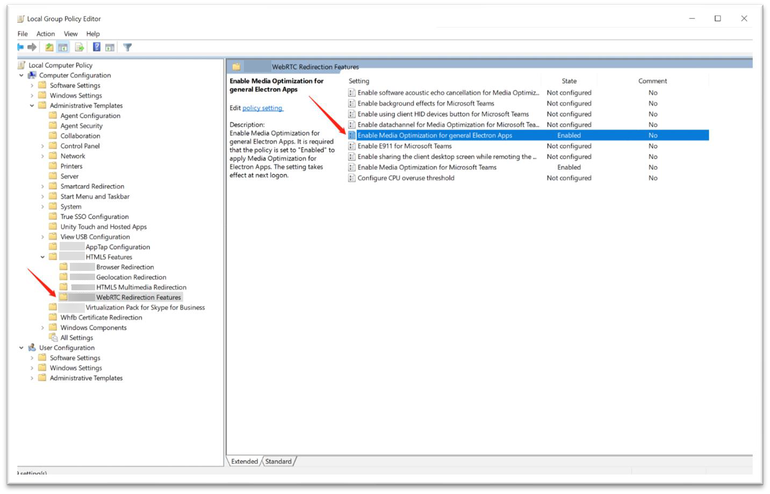Select All Settings in the tree
The height and width of the screenshot is (494, 770).
pyautogui.click(x=76, y=338)
